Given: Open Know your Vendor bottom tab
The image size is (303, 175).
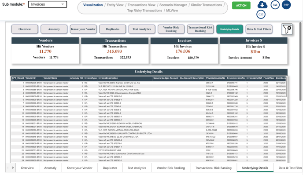Looking at the screenshot, I should point(80,168).
